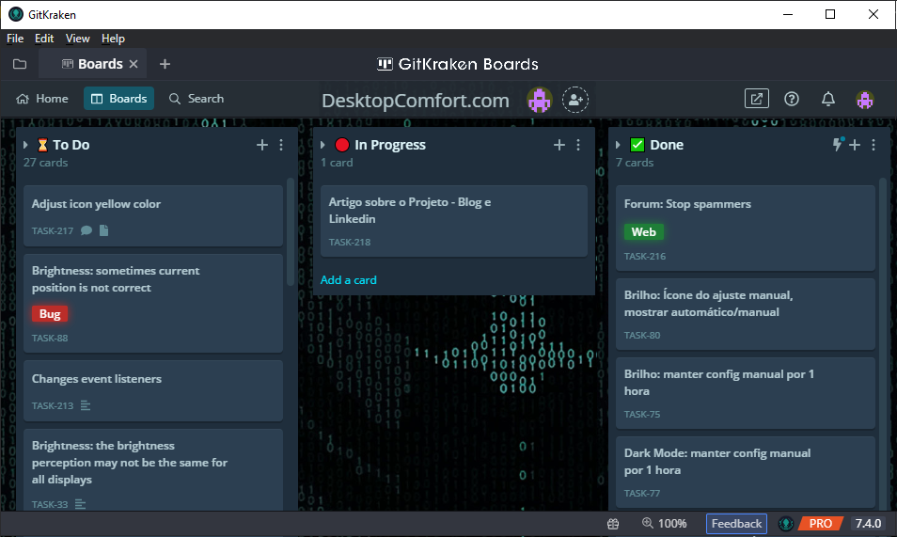Click the TASK-88 id
Viewport: 897px width, 537px height.
[50, 338]
